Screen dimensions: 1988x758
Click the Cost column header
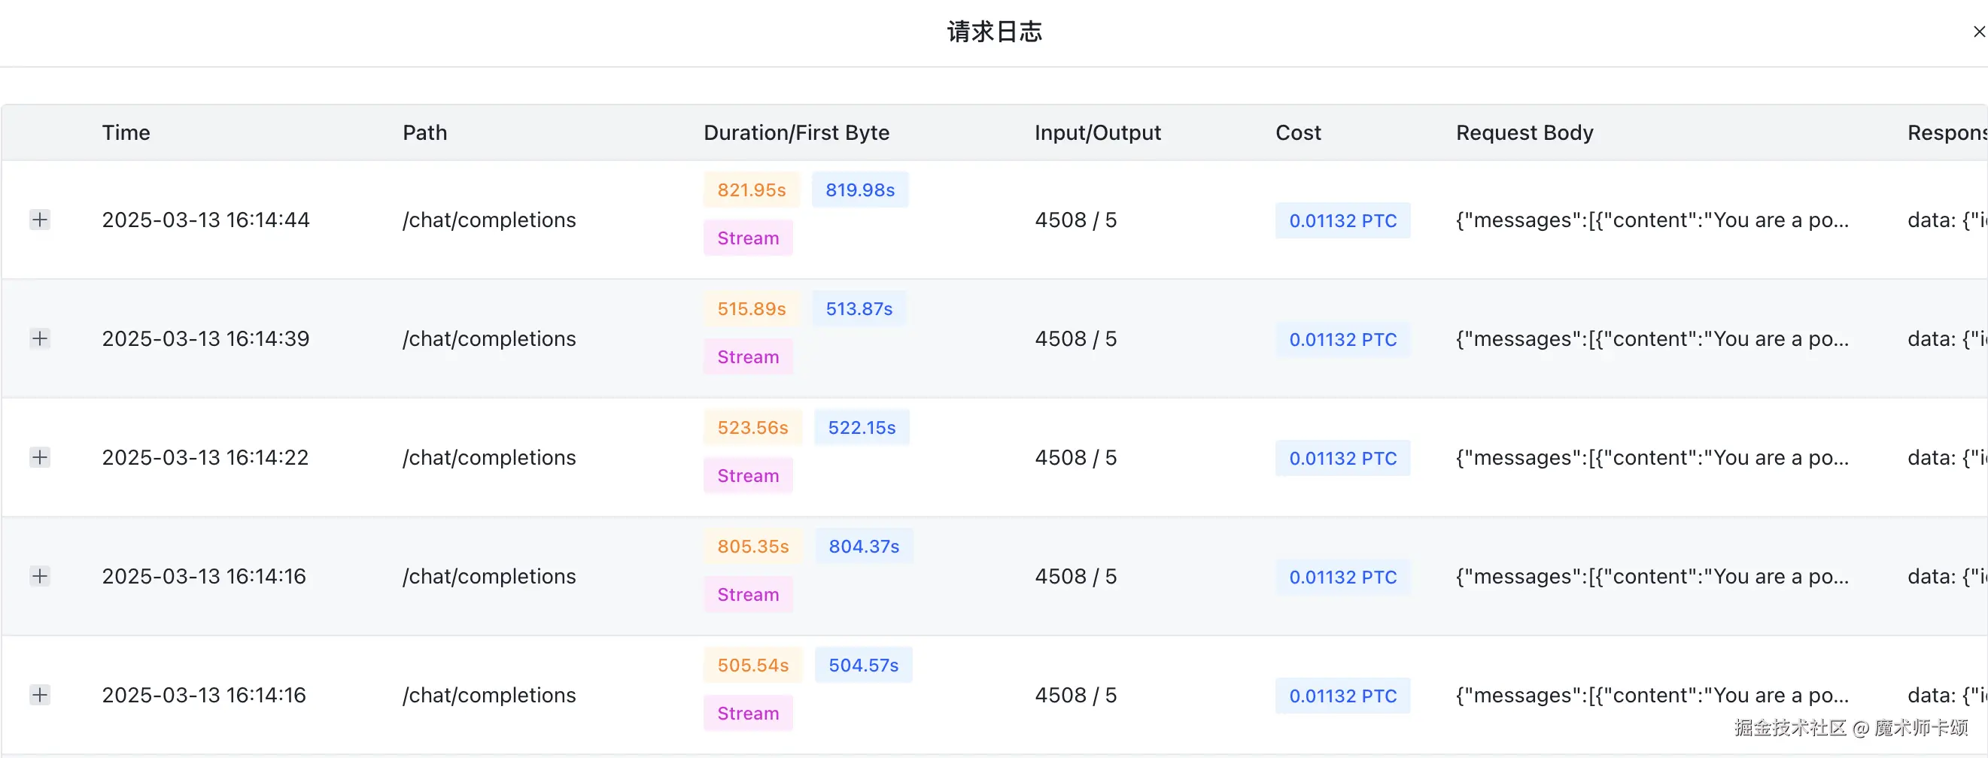point(1297,132)
